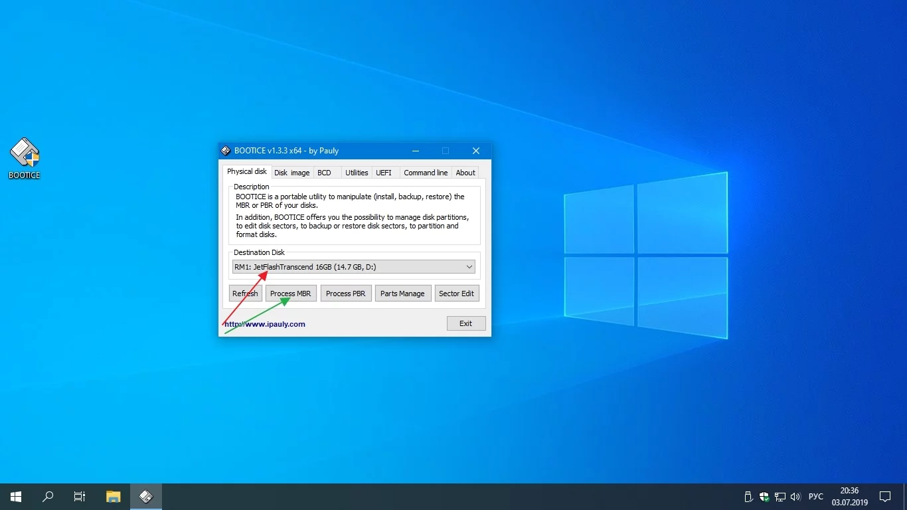Viewport: 907px width, 510px height.
Task: Open Windows Security shield tray icon
Action: click(764, 497)
